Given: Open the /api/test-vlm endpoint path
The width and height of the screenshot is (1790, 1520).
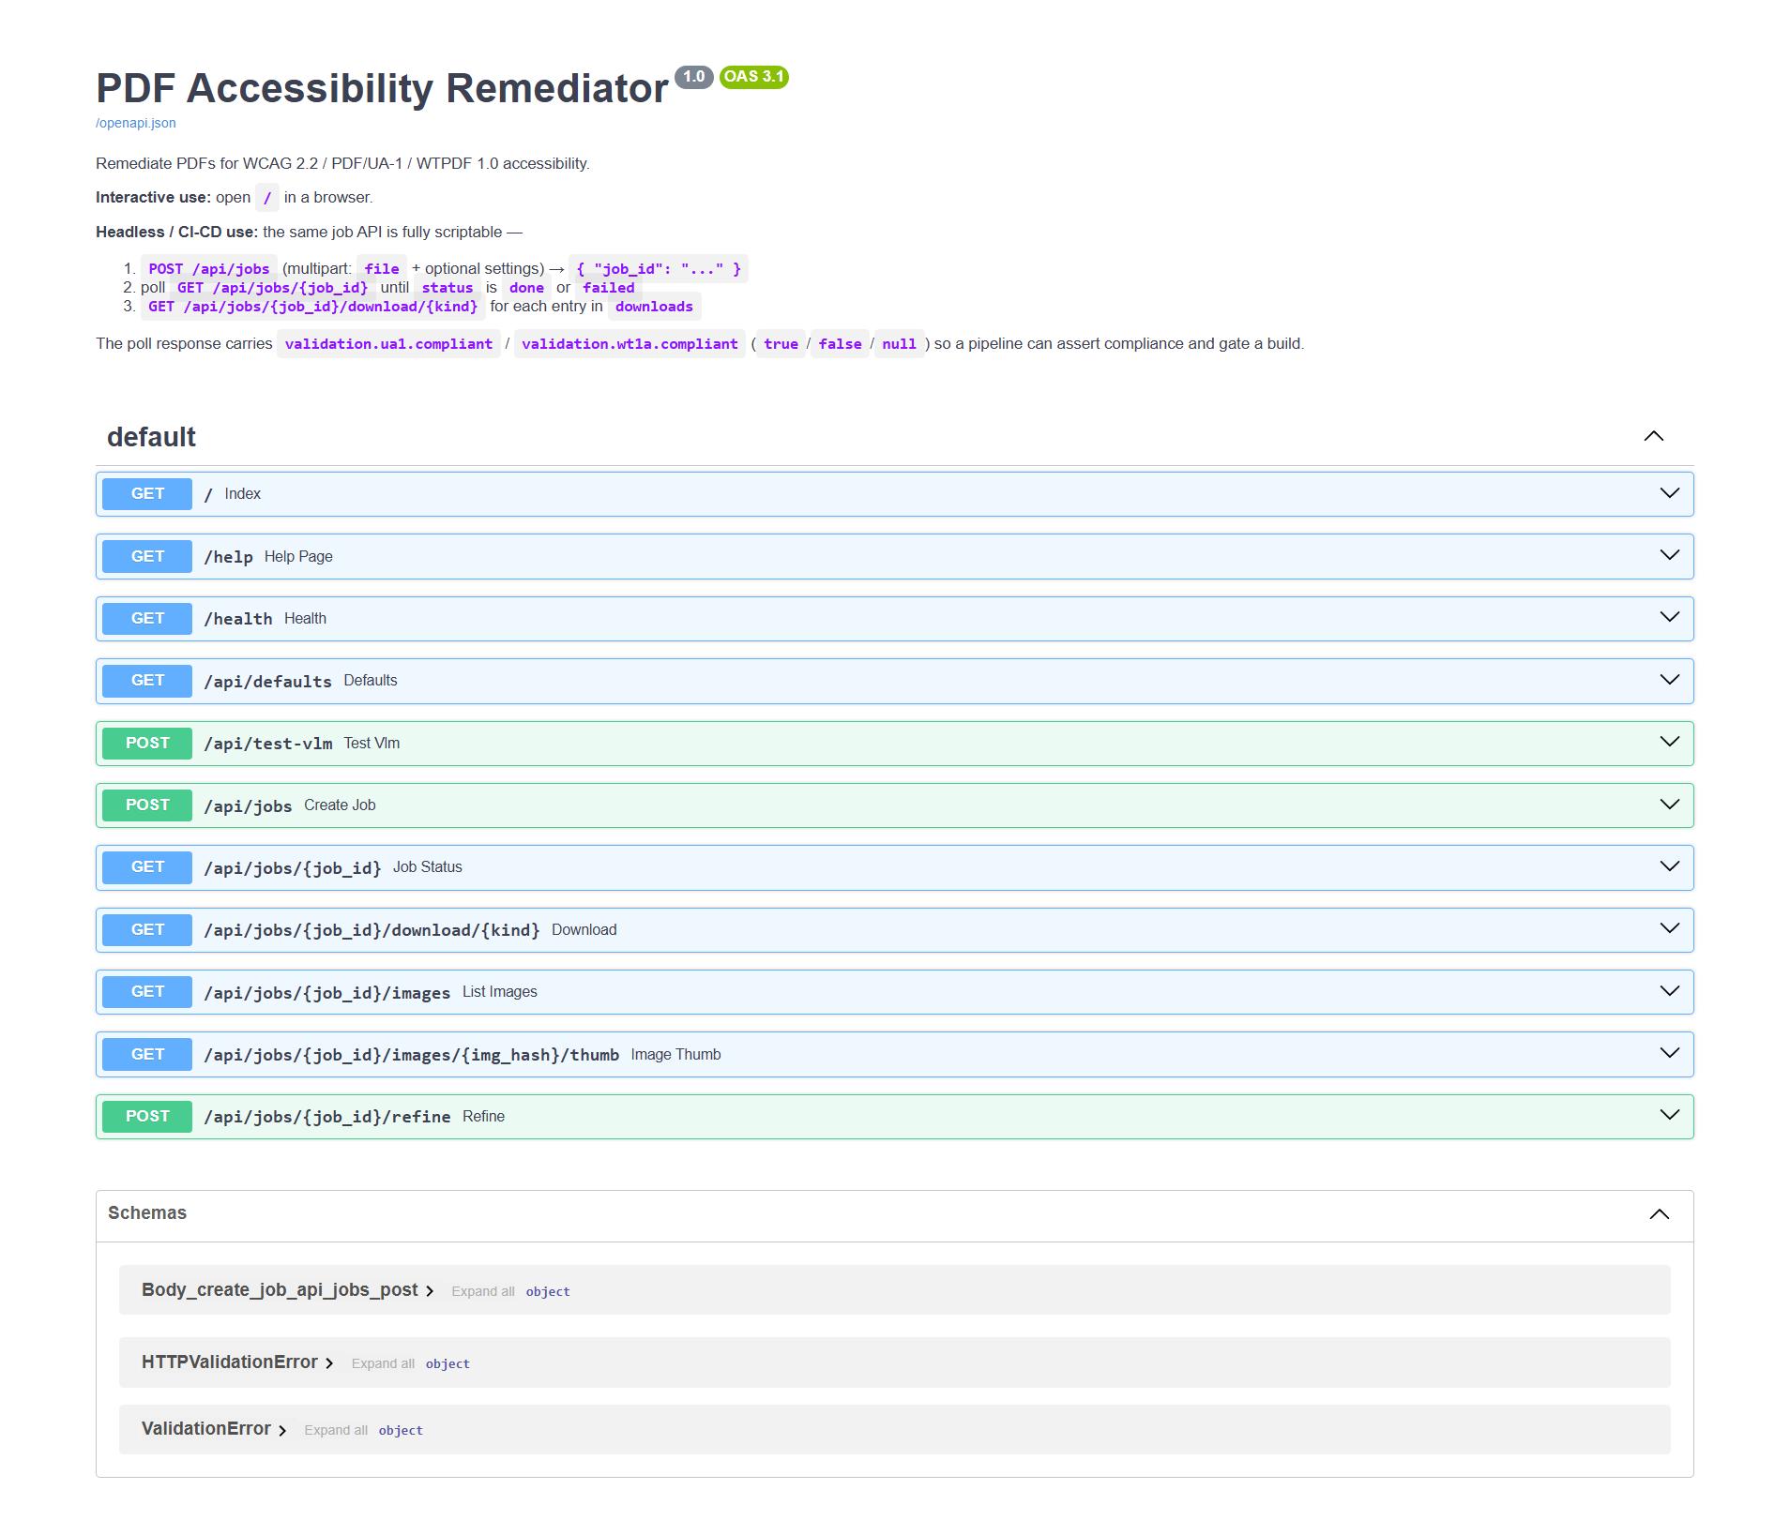Looking at the screenshot, I should 267,744.
